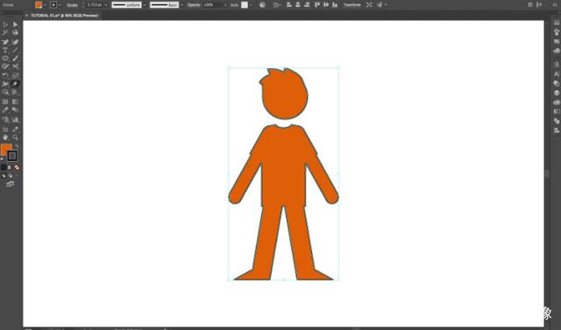Click the orange fill color swatch
561x330 pixels.
point(39,5)
